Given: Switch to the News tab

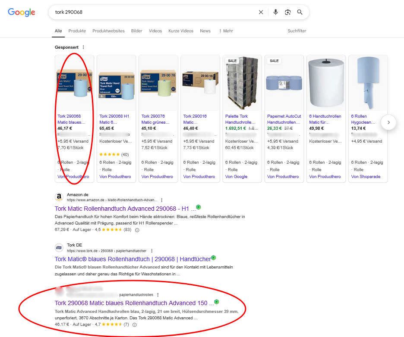Looking at the screenshot, I should [205, 31].
